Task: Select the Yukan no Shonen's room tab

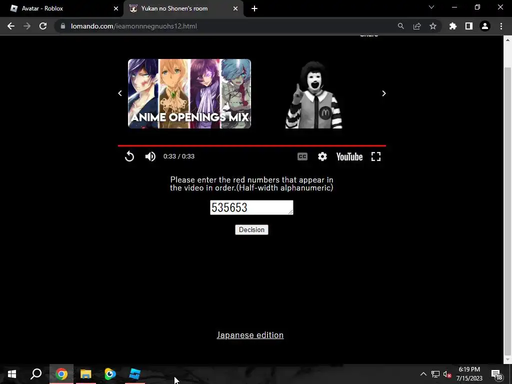Action: (183, 8)
